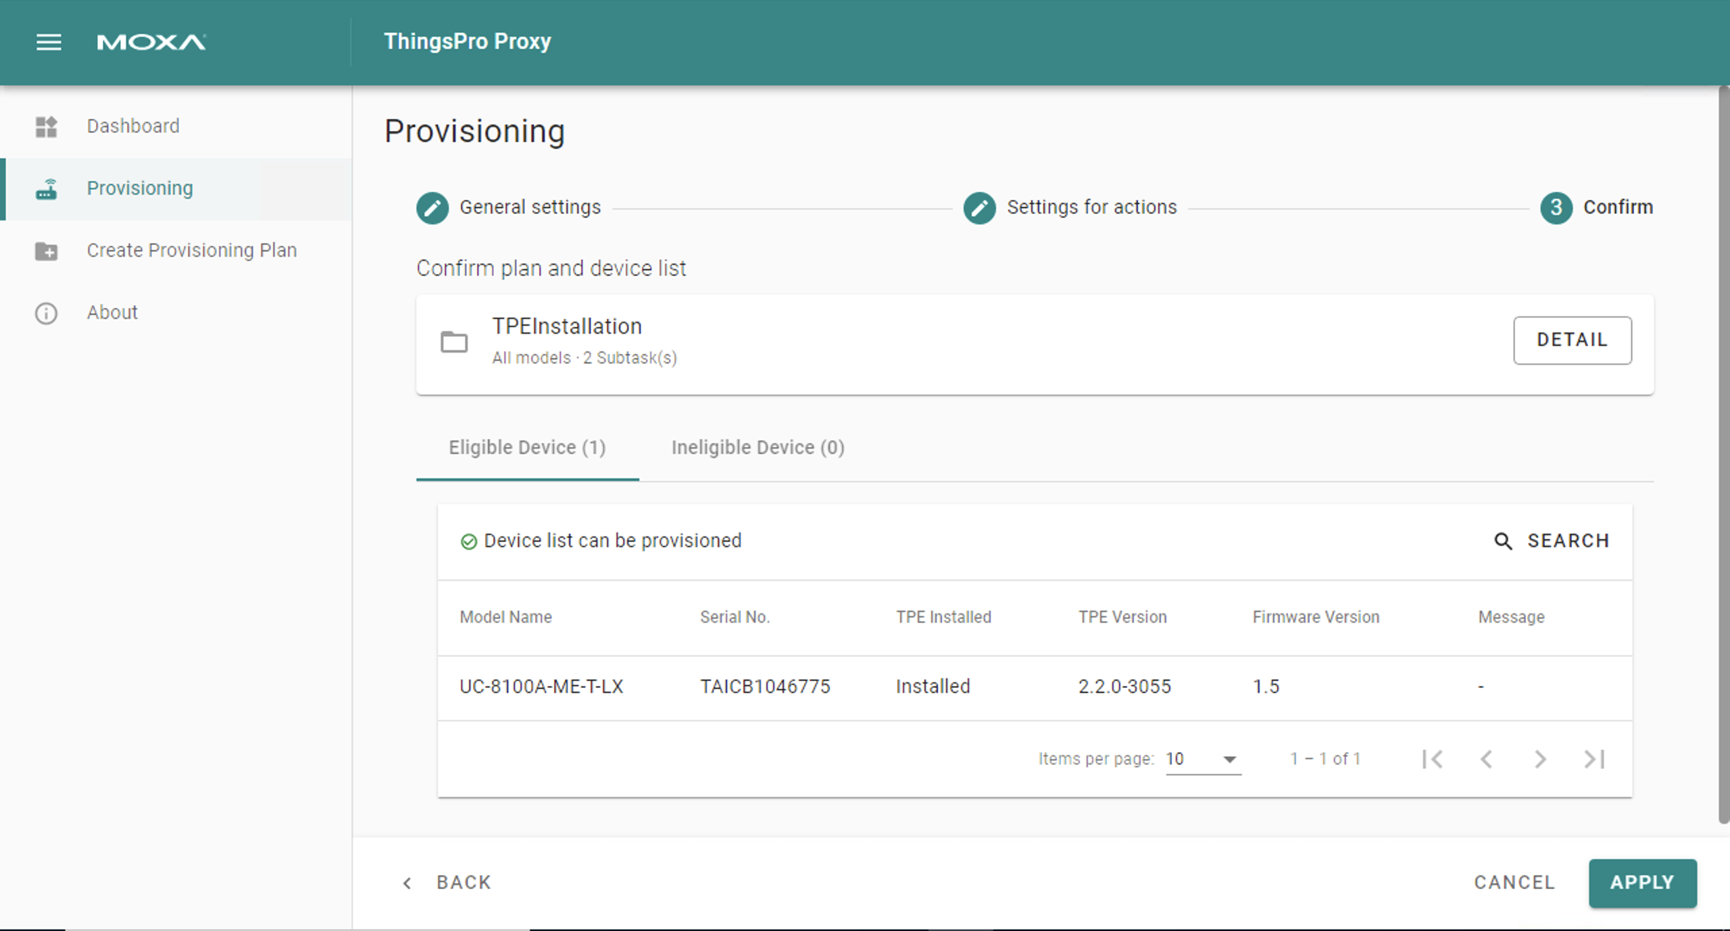Click the ThingsPro Proxy title
Screen dimensions: 1730x931
coord(468,42)
